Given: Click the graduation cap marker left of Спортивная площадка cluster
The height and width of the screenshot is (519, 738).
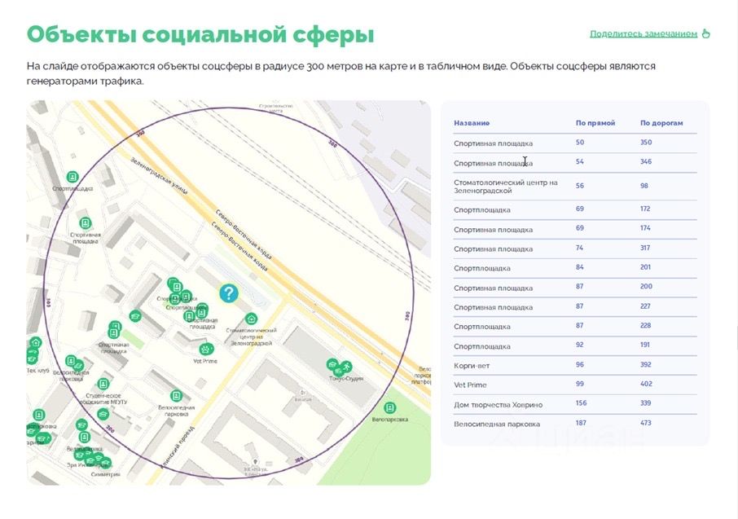Looking at the screenshot, I should click(x=135, y=315).
